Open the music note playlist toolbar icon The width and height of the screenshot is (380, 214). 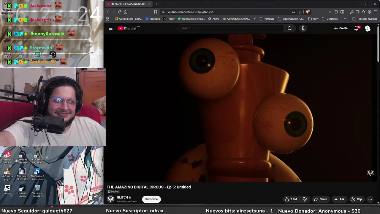tap(352, 12)
